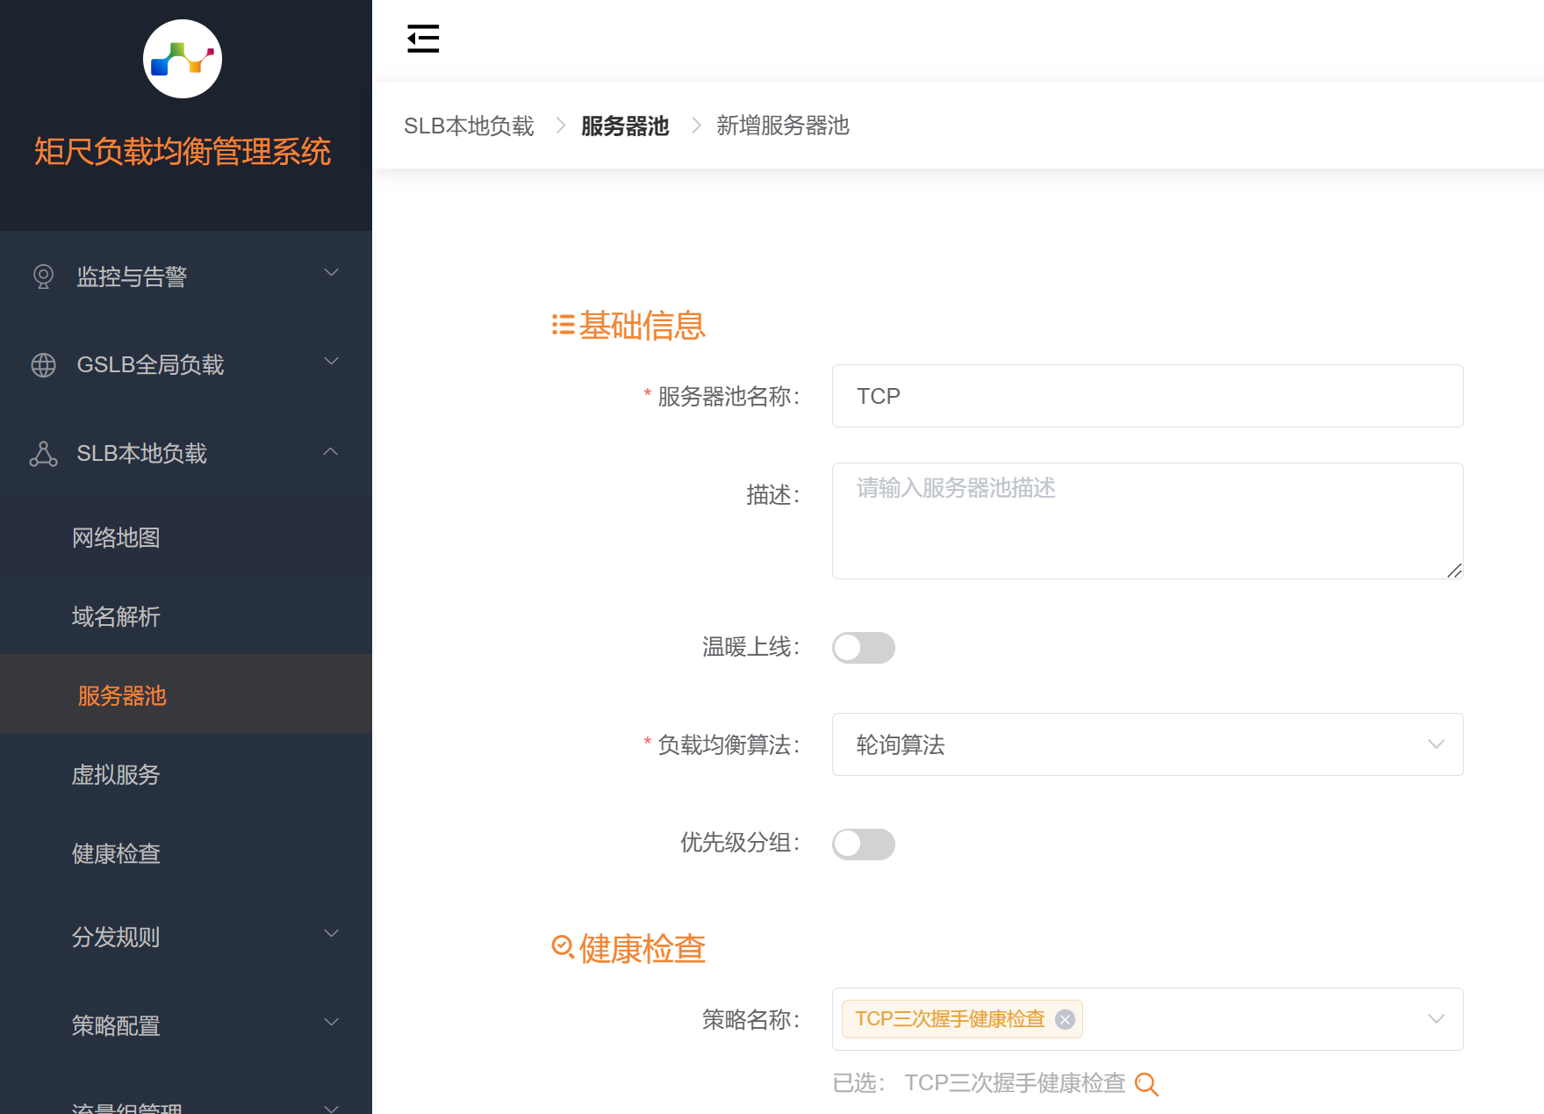
Task: Click the 描述 textarea field
Action: [x=1146, y=521]
